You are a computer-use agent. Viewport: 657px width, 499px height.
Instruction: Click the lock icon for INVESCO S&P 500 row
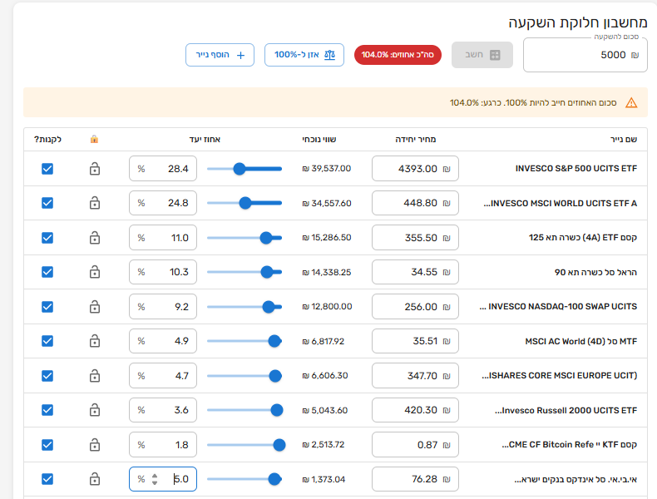pyautogui.click(x=95, y=169)
